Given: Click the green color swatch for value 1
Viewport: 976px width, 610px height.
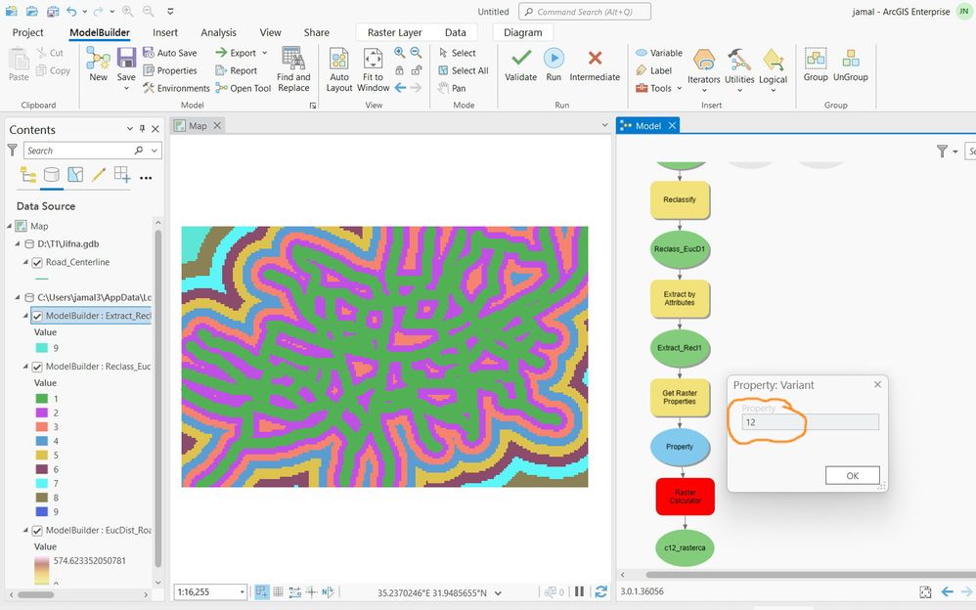Looking at the screenshot, I should 42,399.
